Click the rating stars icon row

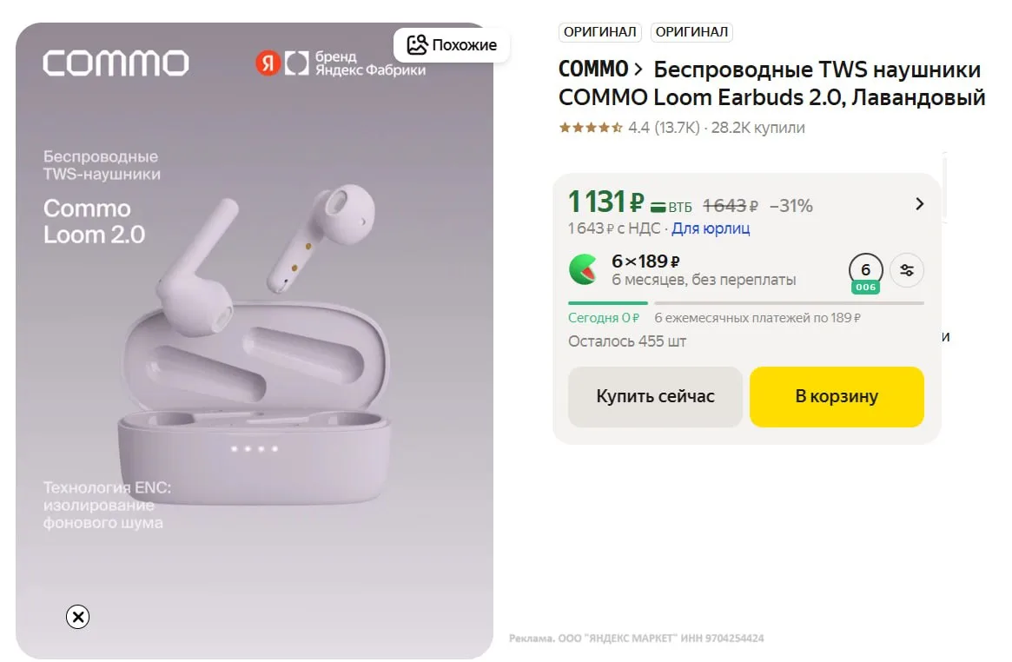click(x=591, y=128)
